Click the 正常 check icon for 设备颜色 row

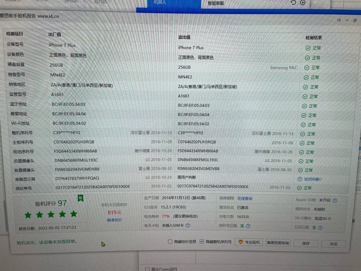tap(307, 58)
